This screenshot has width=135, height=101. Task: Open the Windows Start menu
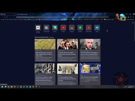[2, 87]
